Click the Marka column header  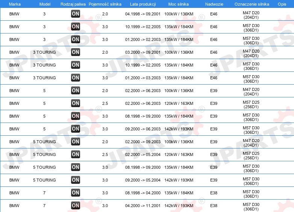pos(15,4)
